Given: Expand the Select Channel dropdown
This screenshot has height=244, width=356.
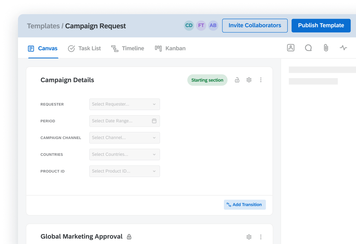Looking at the screenshot, I should (124, 138).
